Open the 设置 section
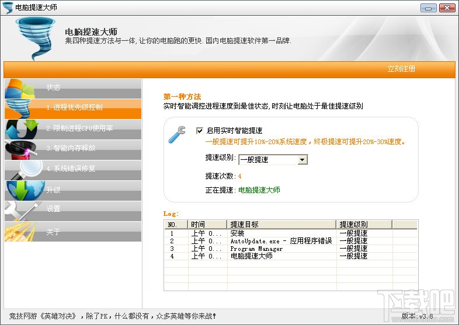 coord(73,211)
